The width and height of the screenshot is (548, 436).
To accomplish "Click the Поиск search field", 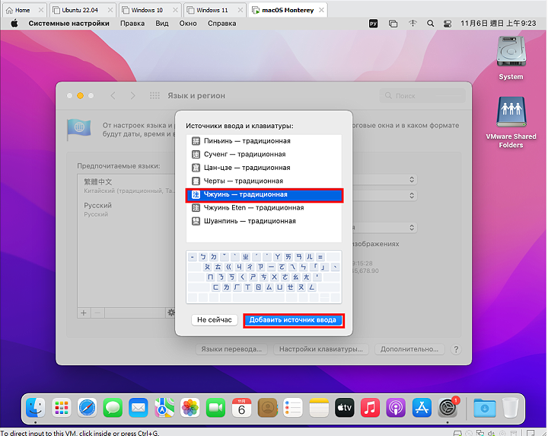I will coord(422,95).
